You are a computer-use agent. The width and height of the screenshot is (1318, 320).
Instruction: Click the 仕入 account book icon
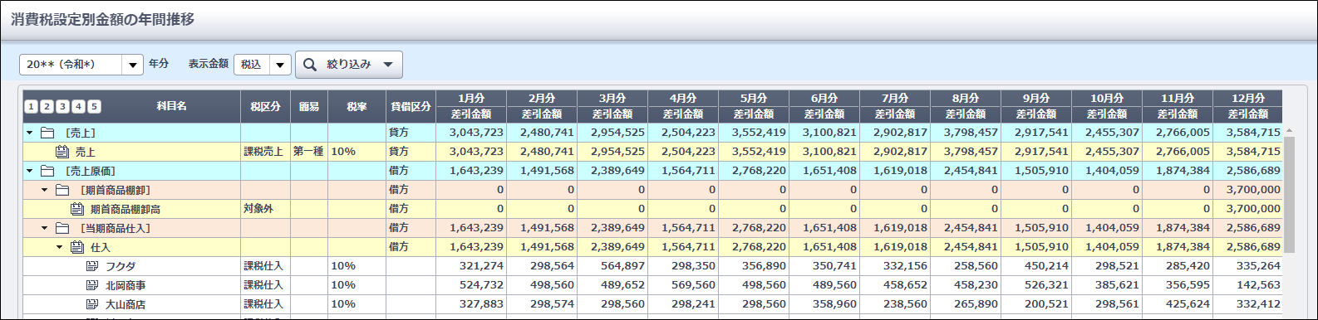pos(77,247)
